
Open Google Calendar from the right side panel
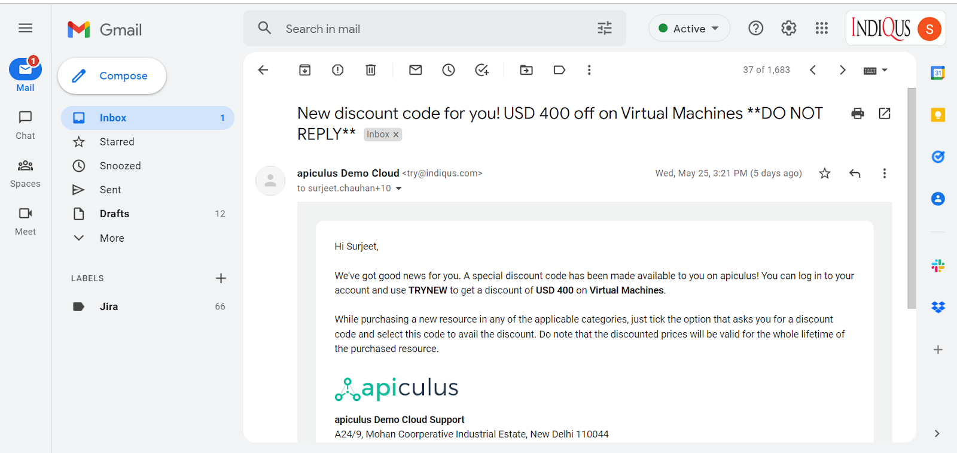pyautogui.click(x=938, y=72)
